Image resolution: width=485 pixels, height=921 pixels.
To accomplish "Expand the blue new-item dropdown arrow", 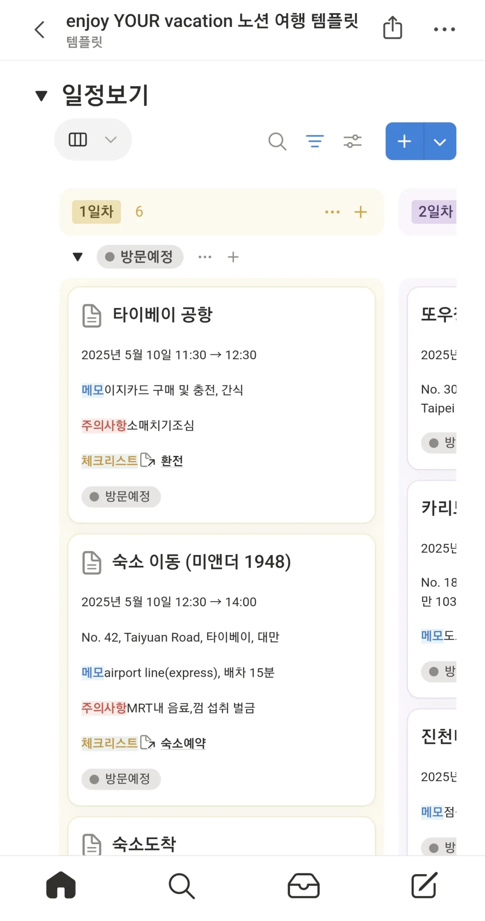I will [x=440, y=142].
